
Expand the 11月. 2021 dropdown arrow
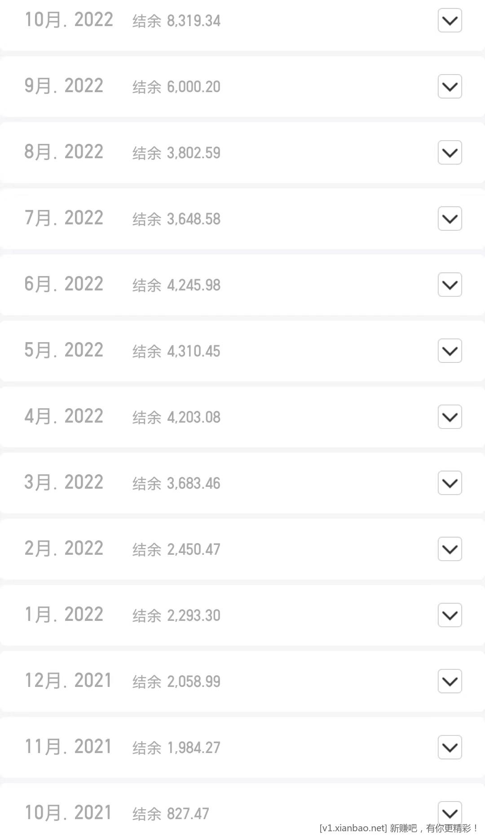450,747
